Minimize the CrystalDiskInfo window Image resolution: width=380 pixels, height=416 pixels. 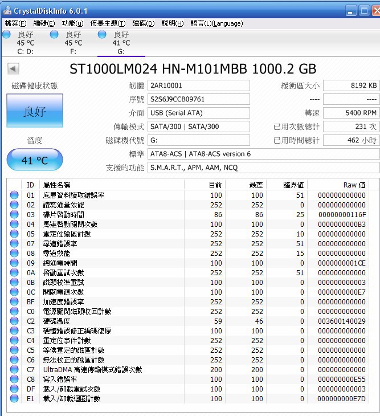point(351,11)
